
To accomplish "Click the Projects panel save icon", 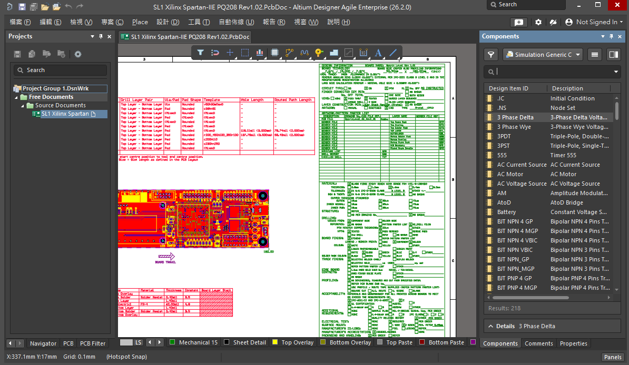I will click(17, 54).
